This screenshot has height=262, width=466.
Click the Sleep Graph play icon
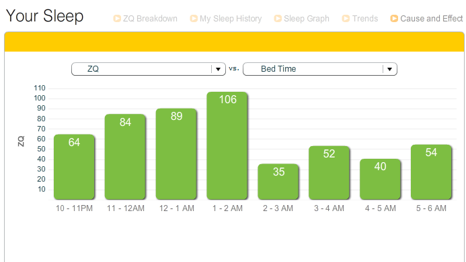pos(278,19)
